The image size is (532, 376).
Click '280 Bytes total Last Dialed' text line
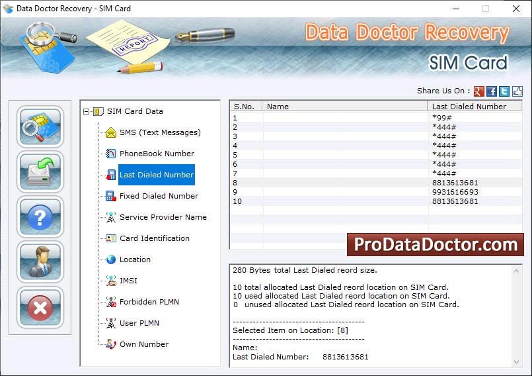(305, 270)
